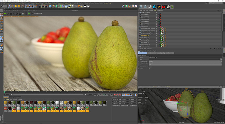Toggle X axis lock
The width and height of the screenshot is (225, 124).
26,6
